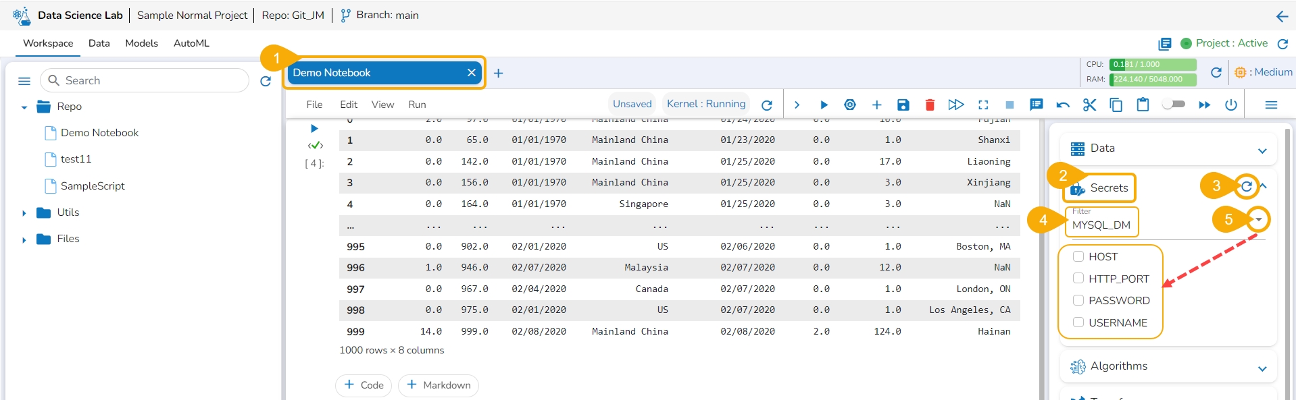
Task: Click the undo arrow icon
Action: click(x=1063, y=105)
